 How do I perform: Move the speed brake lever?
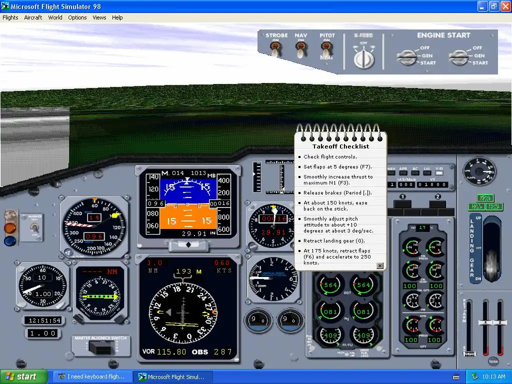click(469, 353)
